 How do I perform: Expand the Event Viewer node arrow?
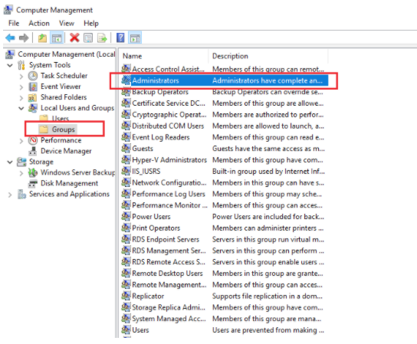[x=21, y=87]
